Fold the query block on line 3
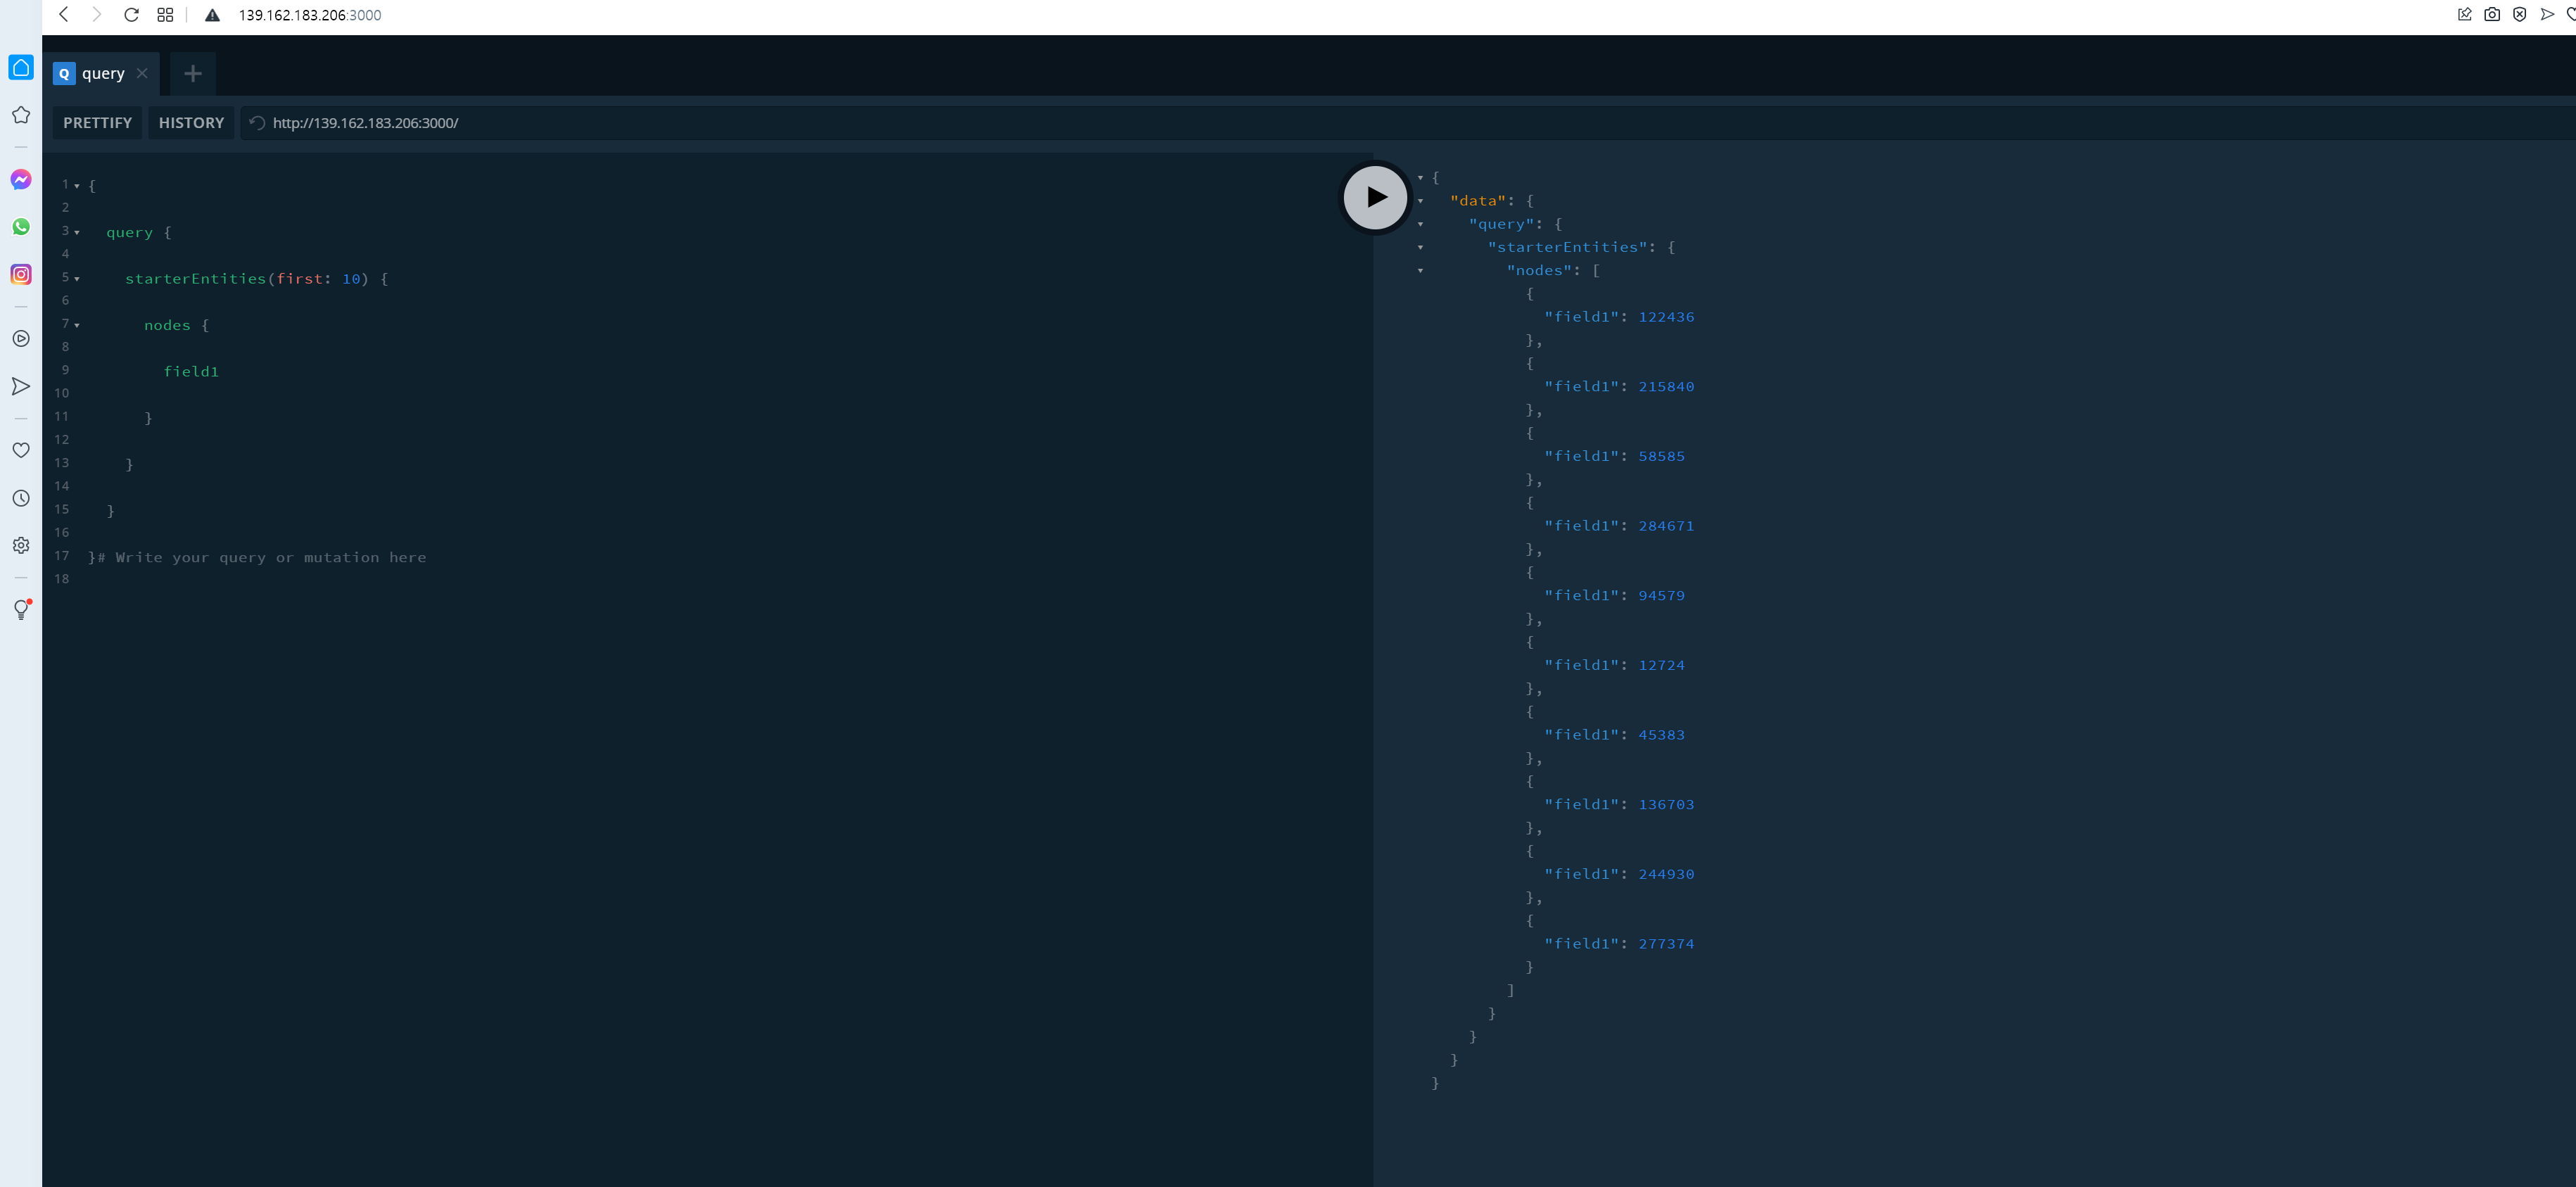Screen dimensions: 2576x1187 click(77, 231)
